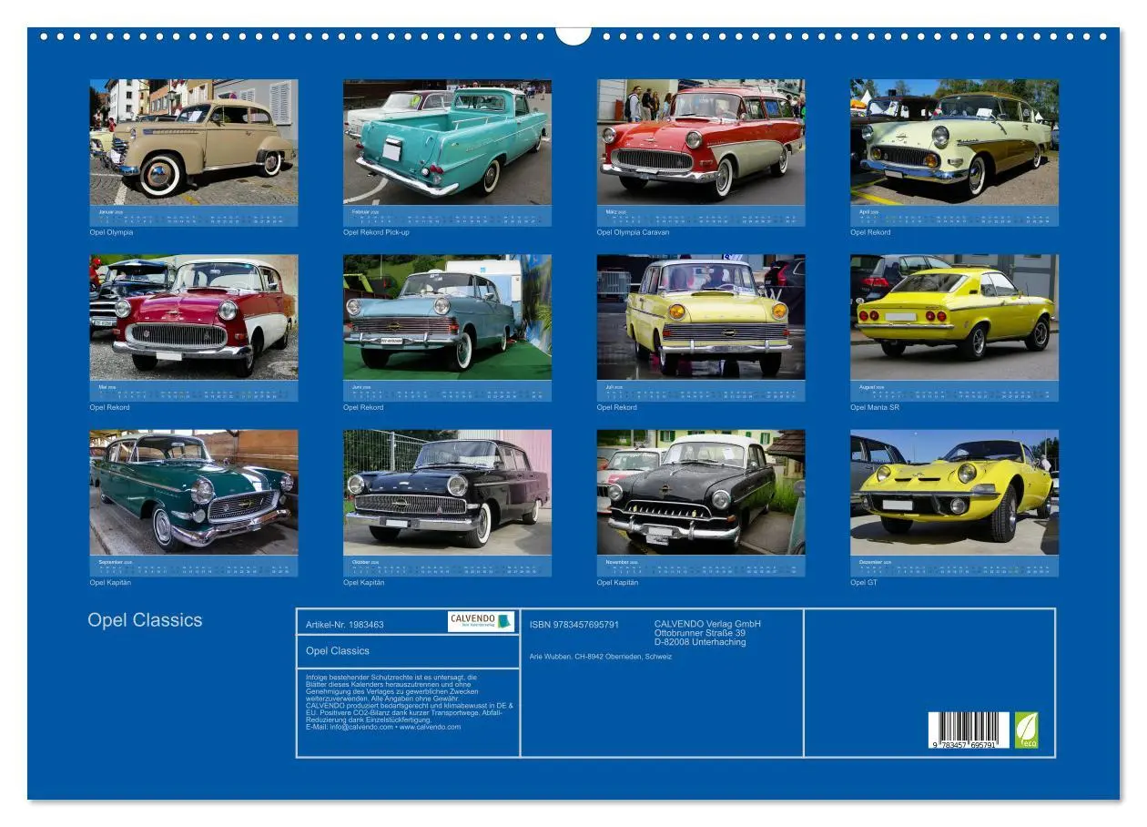This screenshot has width=1147, height=827.
Task: Open the Opel Olympia Caravan image
Action: 700,144
